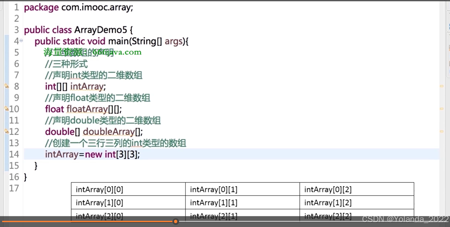The height and width of the screenshot is (227, 450).
Task: Click the comment '//声明float类型的二维数组'
Action: (97, 98)
